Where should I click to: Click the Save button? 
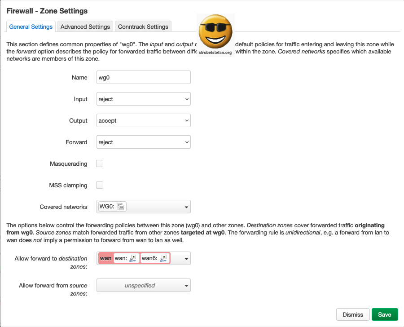click(x=385, y=314)
